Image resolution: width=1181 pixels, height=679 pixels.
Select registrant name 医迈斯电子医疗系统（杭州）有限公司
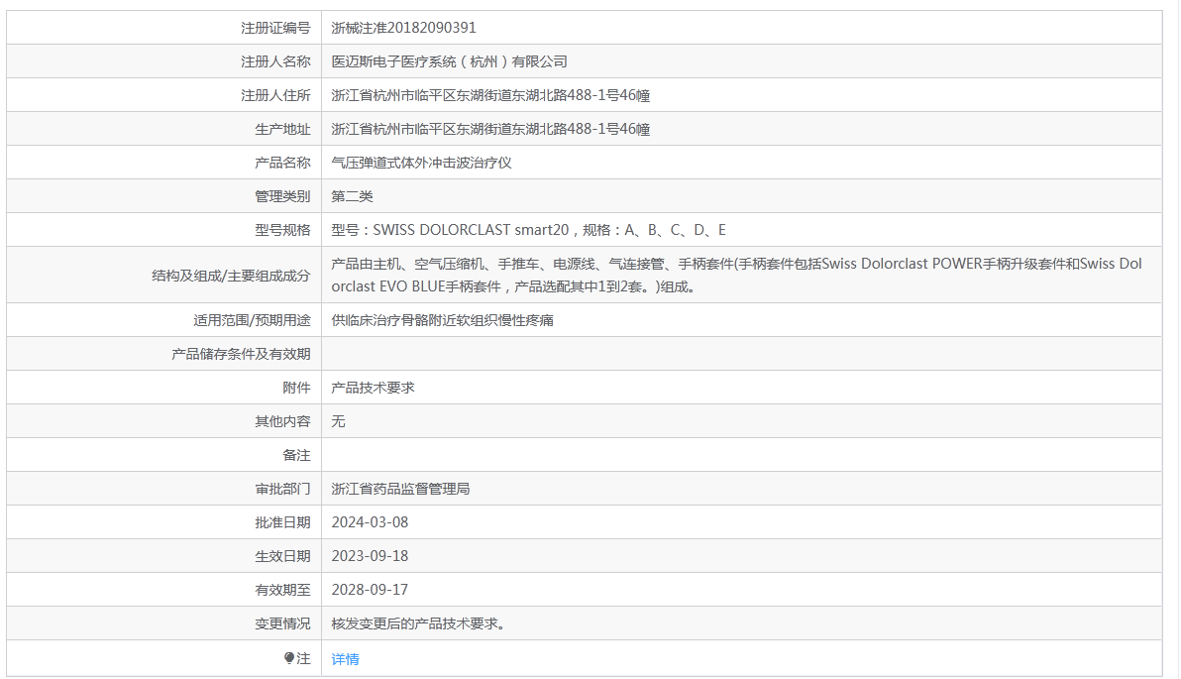pyautogui.click(x=450, y=61)
